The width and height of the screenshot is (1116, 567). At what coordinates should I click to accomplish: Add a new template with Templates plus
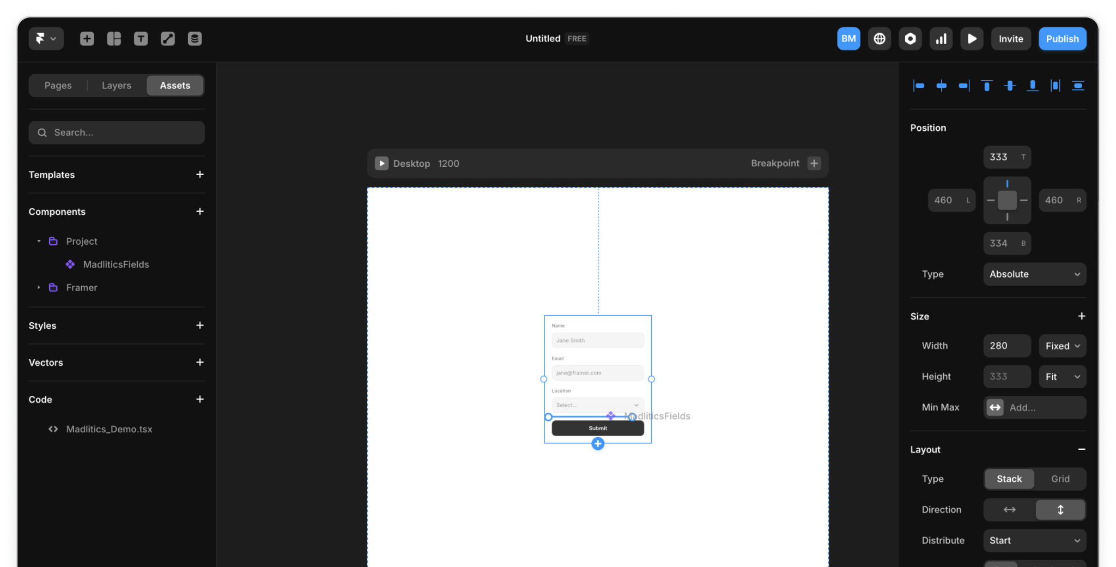click(200, 174)
